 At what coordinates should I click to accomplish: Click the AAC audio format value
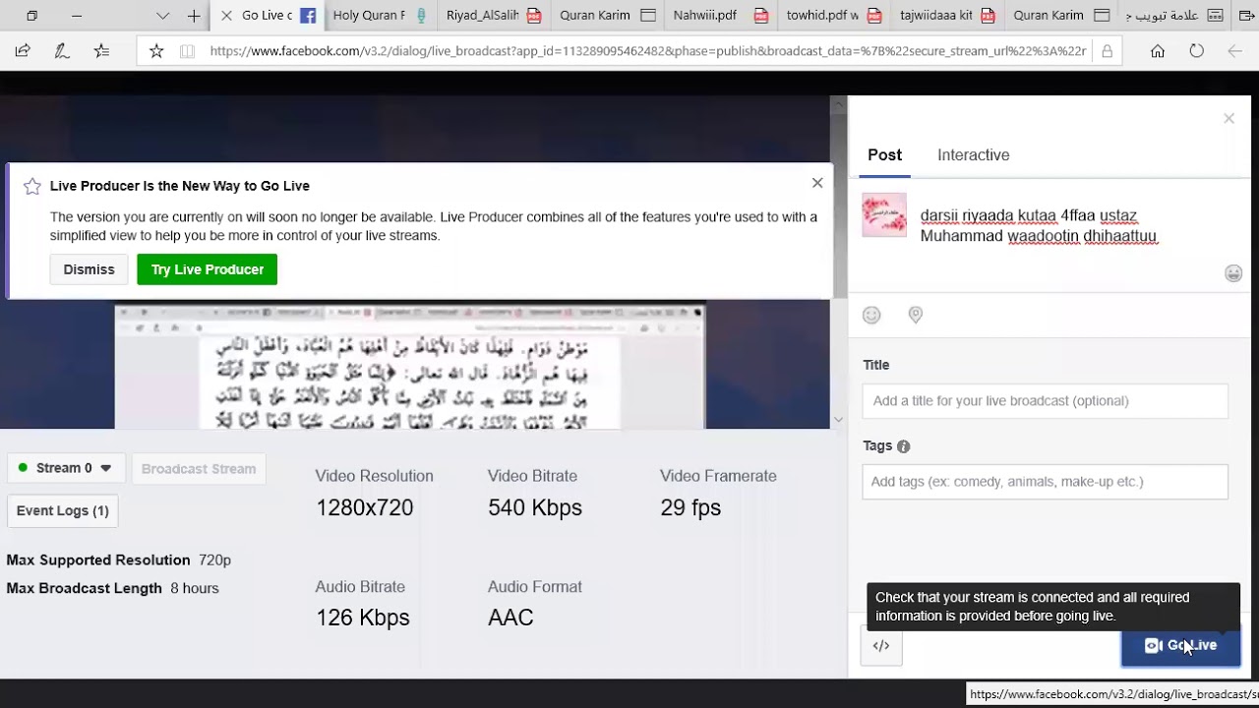pyautogui.click(x=510, y=618)
